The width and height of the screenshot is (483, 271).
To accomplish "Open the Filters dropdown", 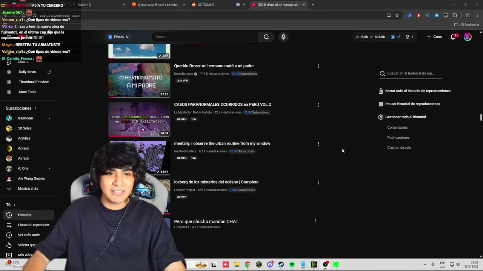I will [118, 37].
